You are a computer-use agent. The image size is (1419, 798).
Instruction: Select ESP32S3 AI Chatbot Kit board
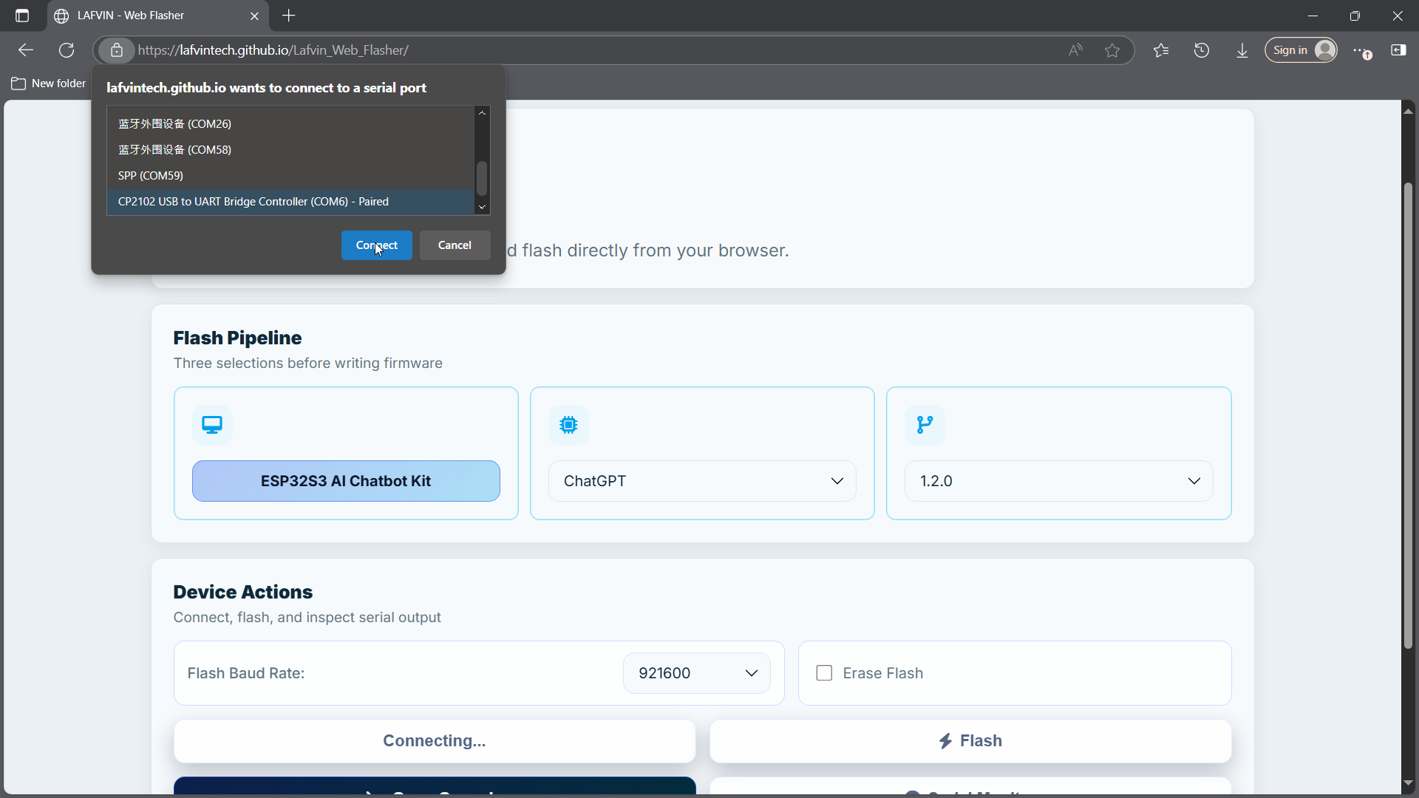tap(346, 481)
